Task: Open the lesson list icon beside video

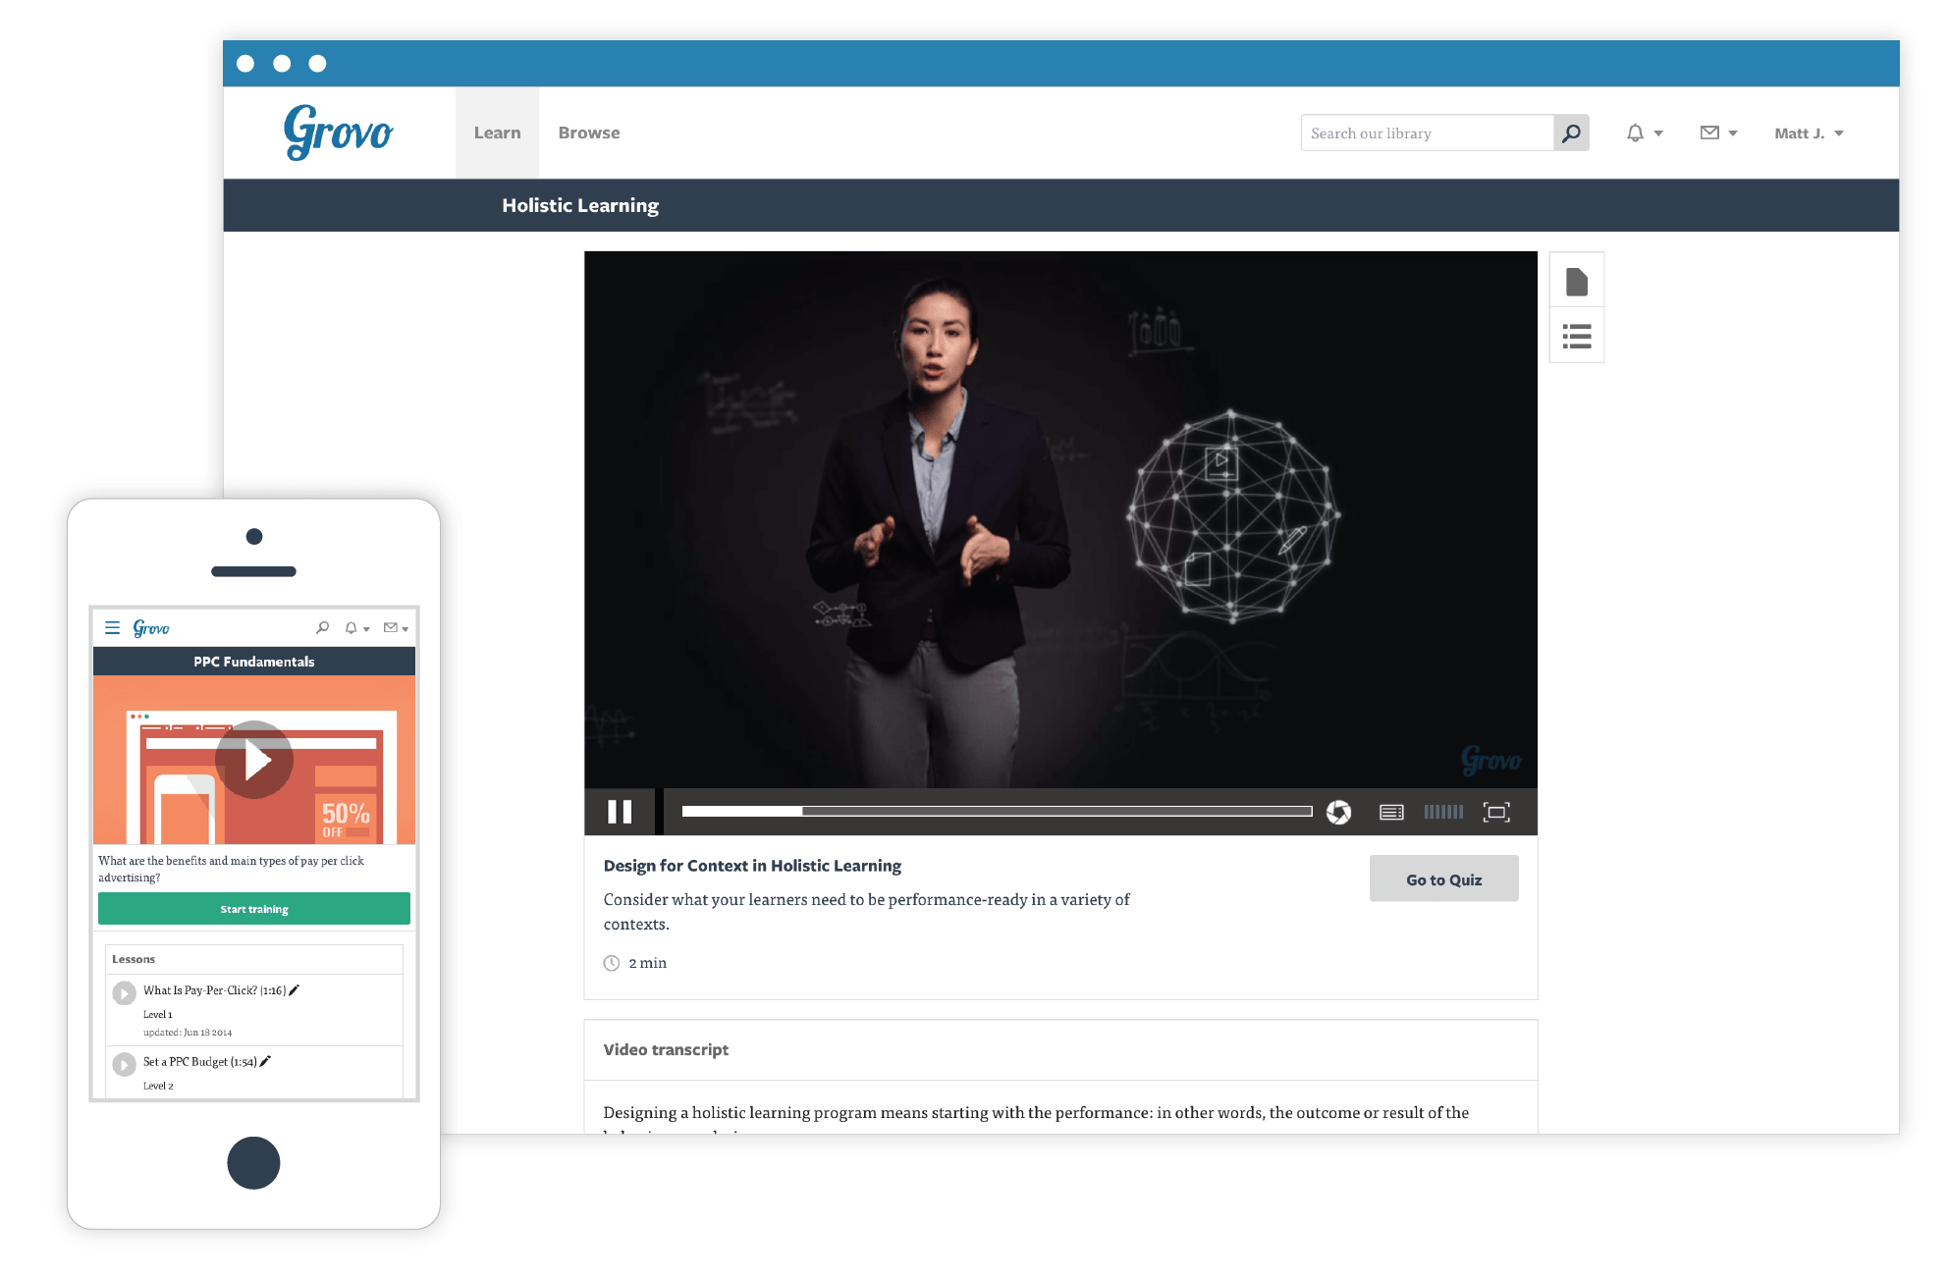Action: tap(1577, 337)
